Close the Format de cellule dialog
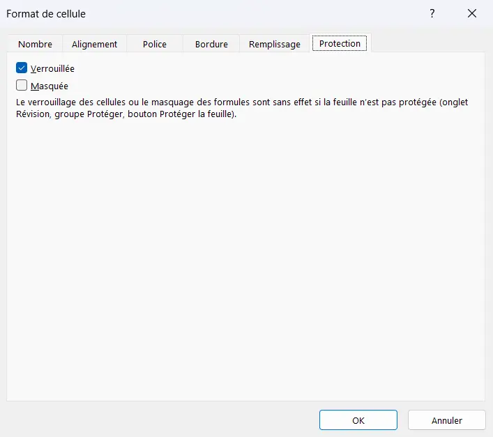Screen dimensions: 493x437 [x=472, y=13]
